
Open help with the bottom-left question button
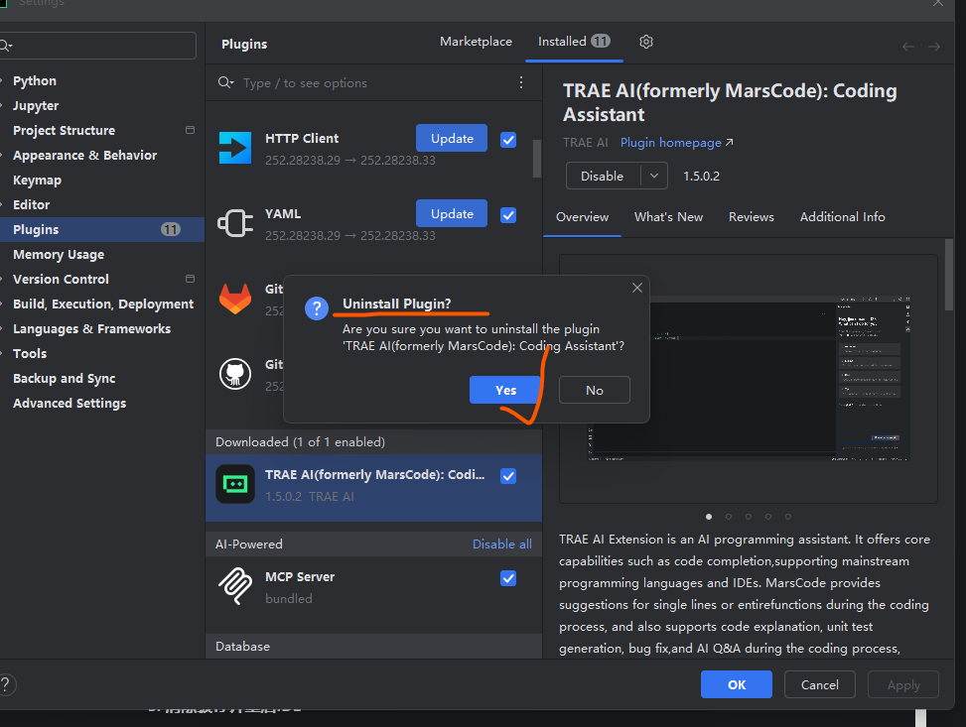(6, 684)
